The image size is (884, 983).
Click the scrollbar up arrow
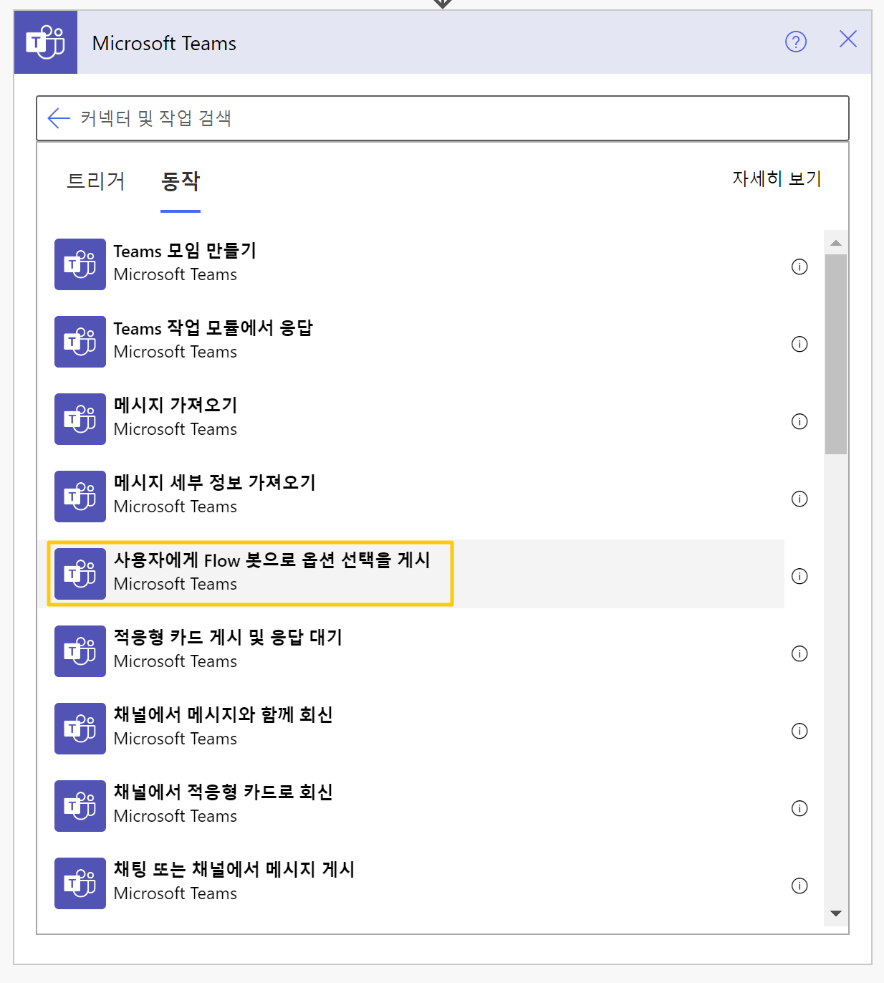(835, 243)
